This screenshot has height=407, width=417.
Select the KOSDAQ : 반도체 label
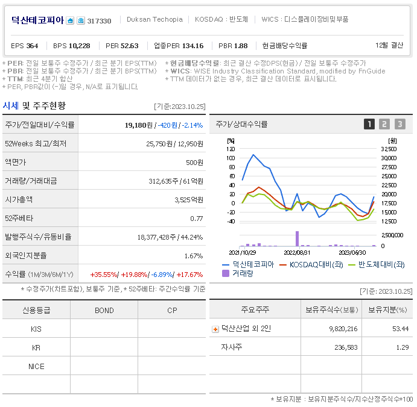click(221, 19)
